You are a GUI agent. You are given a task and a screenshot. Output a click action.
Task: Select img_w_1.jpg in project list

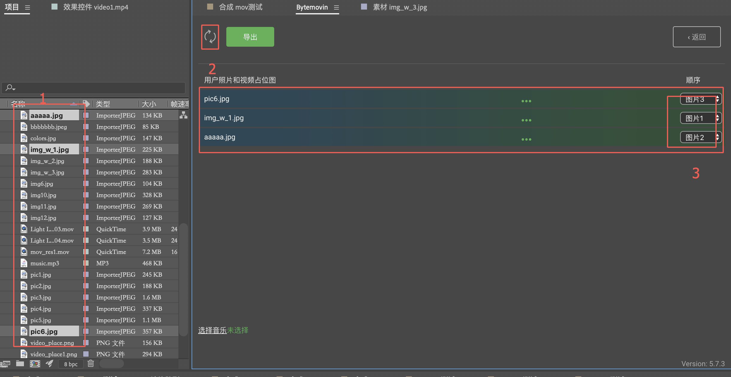(x=50, y=149)
